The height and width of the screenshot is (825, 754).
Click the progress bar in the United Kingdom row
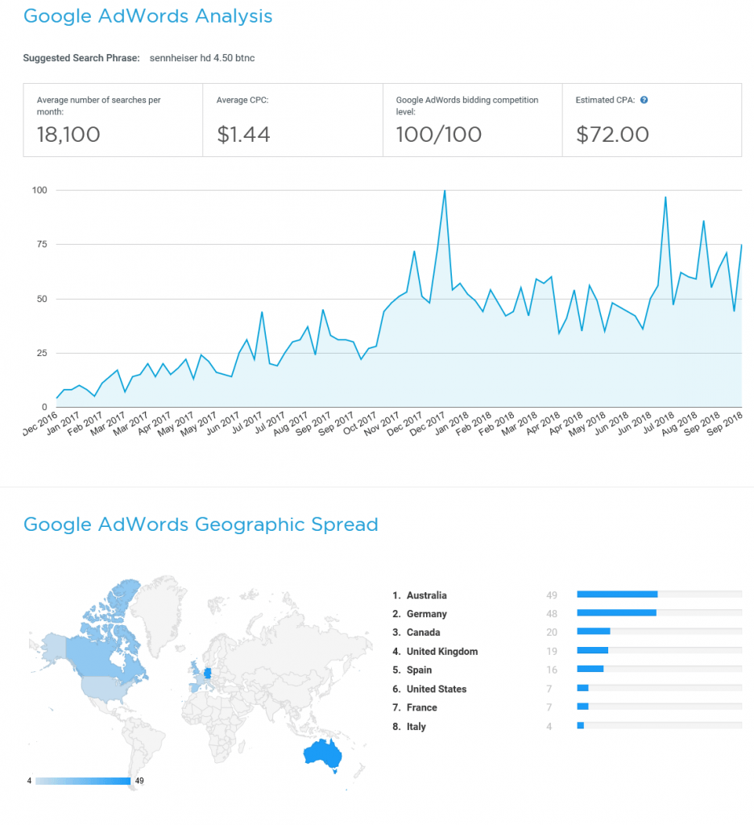[659, 650]
